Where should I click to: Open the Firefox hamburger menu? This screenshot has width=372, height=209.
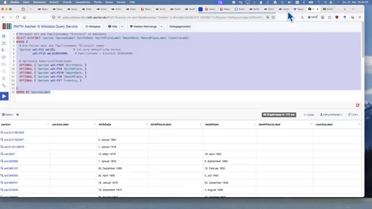point(360,17)
